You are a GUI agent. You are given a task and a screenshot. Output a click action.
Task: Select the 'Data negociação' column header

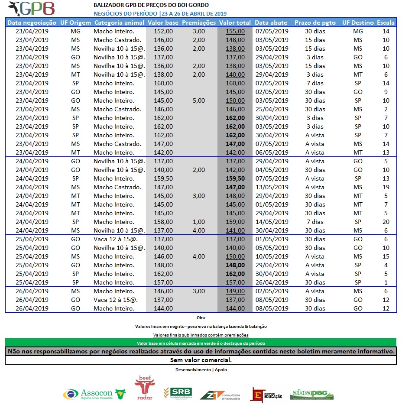point(32,23)
